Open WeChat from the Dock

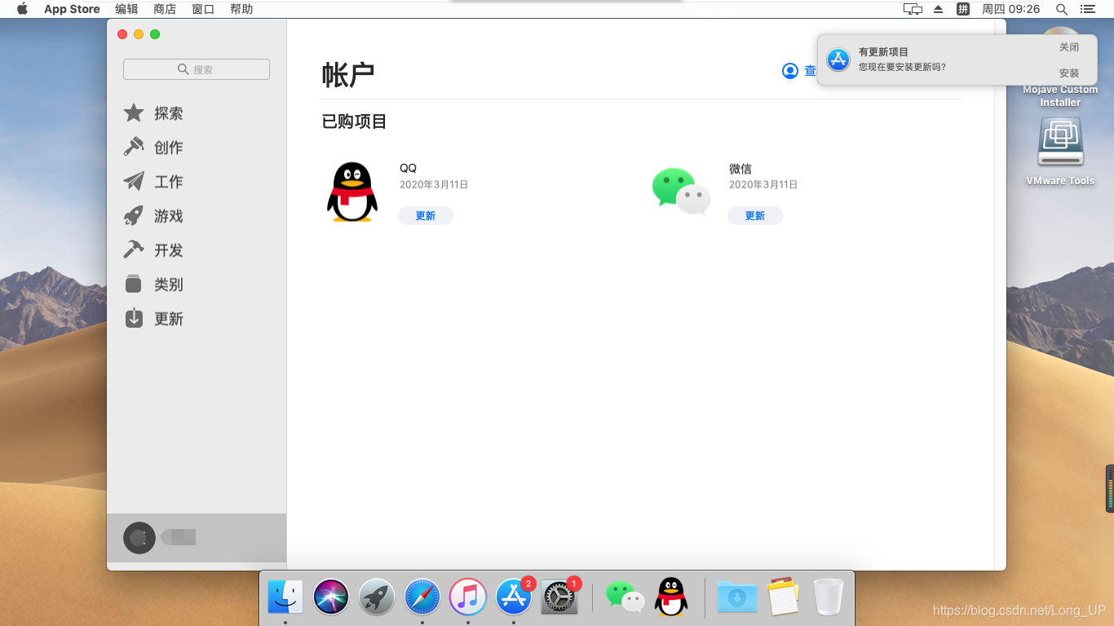point(626,597)
